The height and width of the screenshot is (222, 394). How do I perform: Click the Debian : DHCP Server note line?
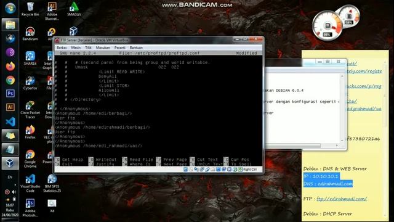coord(328,214)
